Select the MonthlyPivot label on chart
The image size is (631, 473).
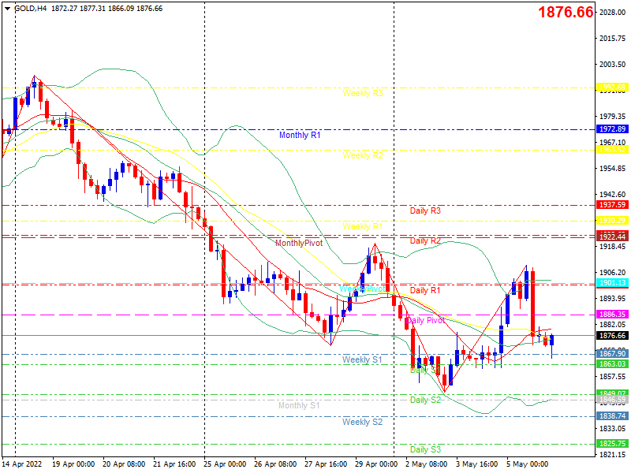point(299,243)
